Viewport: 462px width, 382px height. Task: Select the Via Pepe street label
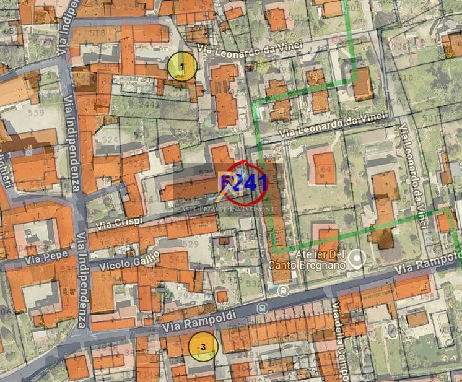[46, 257]
